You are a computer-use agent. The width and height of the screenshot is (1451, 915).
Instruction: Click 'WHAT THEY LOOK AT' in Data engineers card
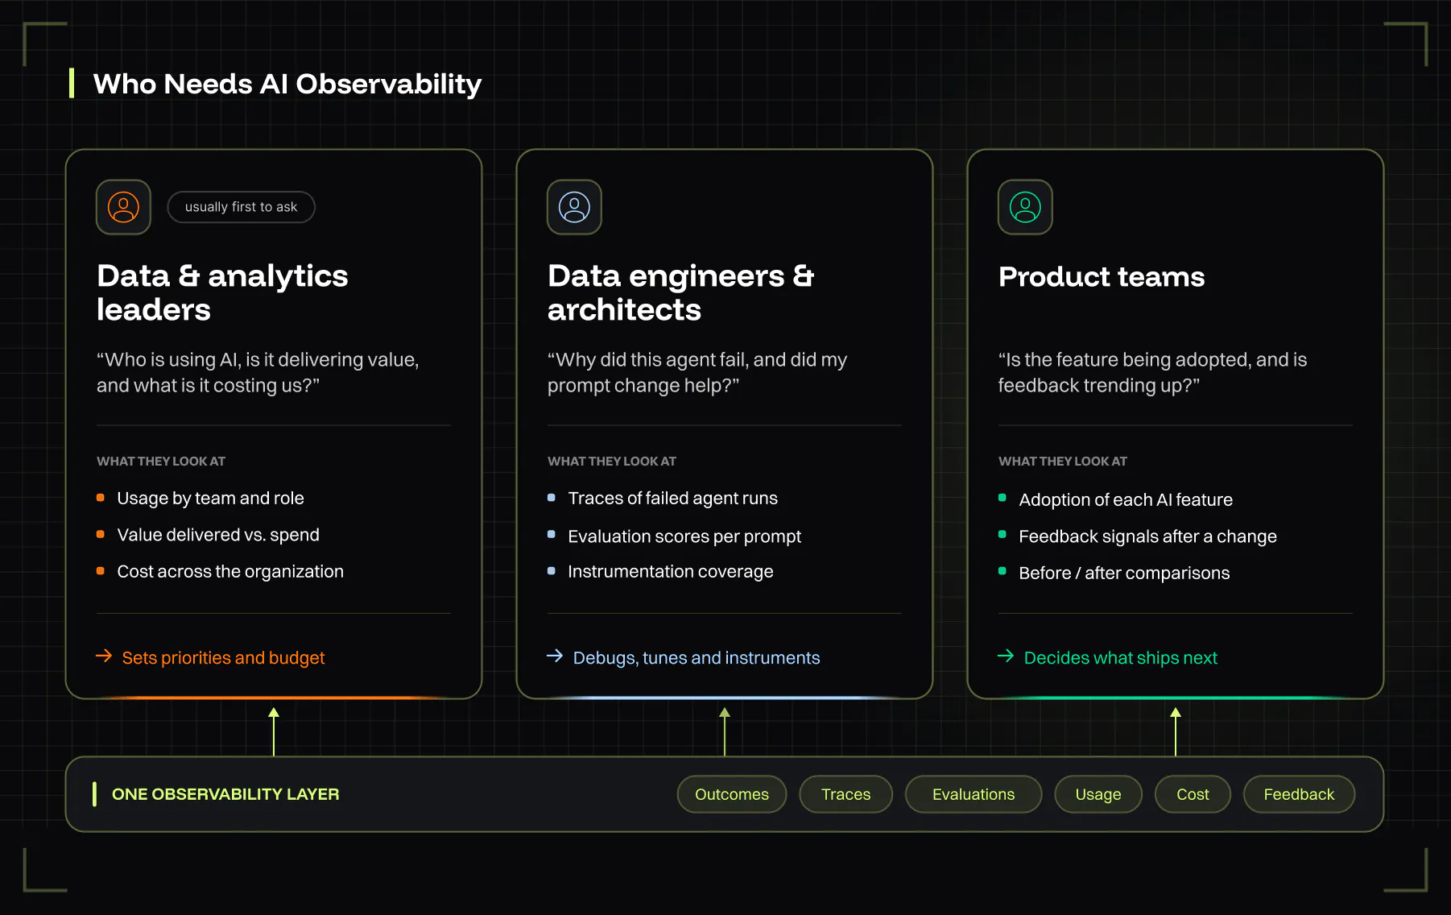[612, 462]
